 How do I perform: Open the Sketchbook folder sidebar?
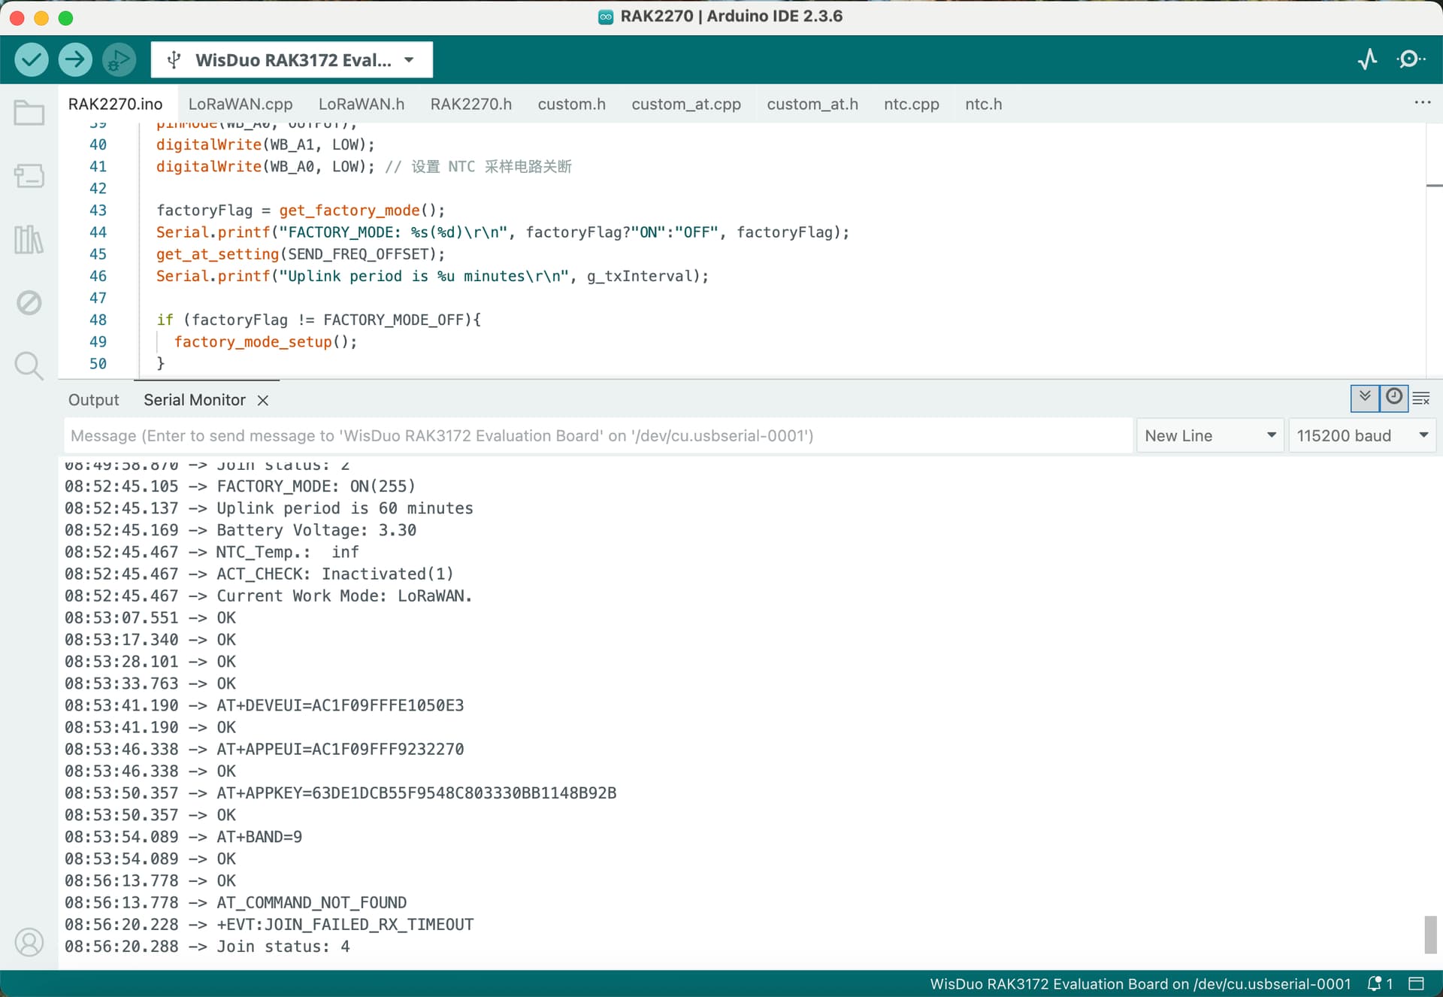click(29, 114)
